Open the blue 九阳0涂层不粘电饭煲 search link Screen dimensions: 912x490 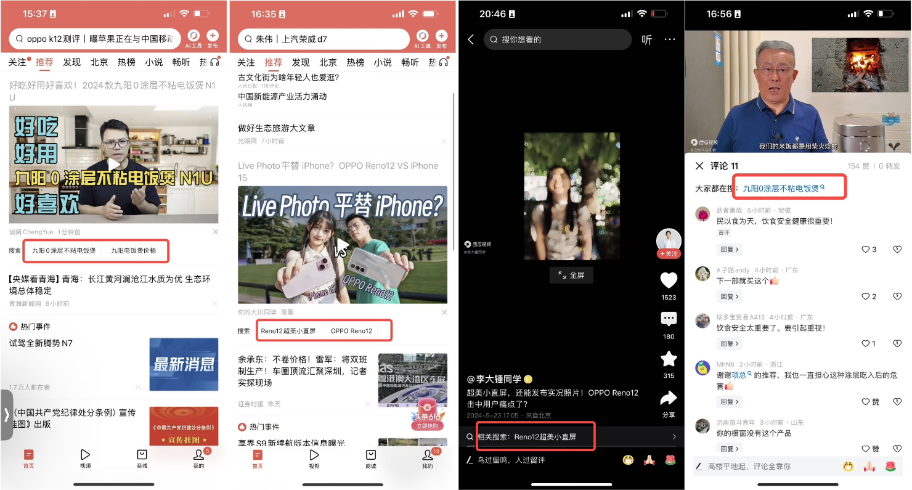[783, 188]
